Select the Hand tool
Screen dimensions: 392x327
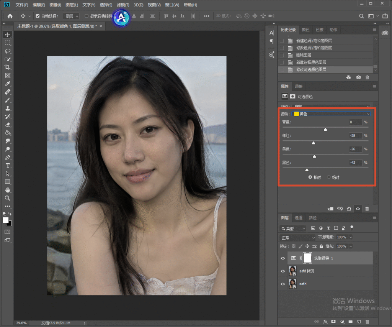point(8,190)
